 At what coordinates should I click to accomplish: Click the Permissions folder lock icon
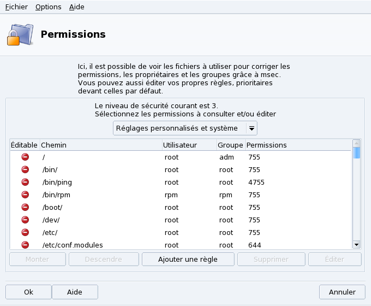tap(20, 35)
